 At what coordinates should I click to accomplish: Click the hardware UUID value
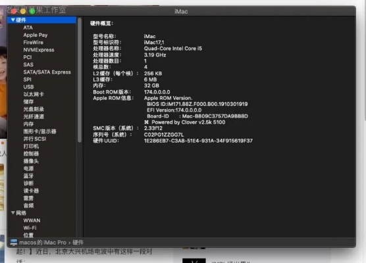[198, 141]
